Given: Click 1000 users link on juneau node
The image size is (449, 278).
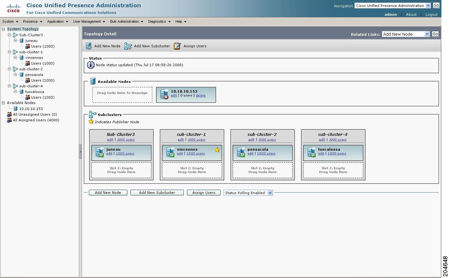Looking at the screenshot, I should 125,153.
